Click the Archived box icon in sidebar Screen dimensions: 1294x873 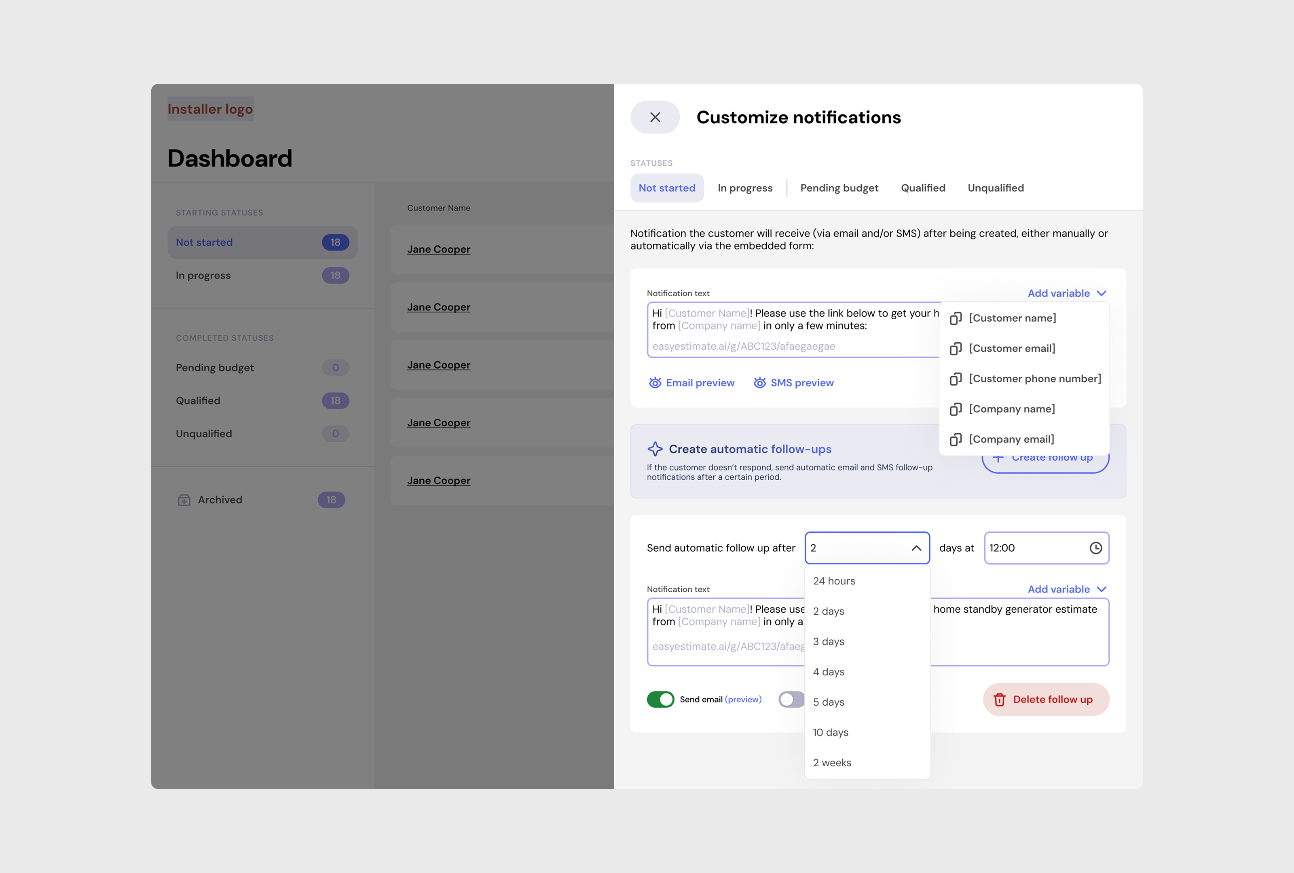pos(184,500)
